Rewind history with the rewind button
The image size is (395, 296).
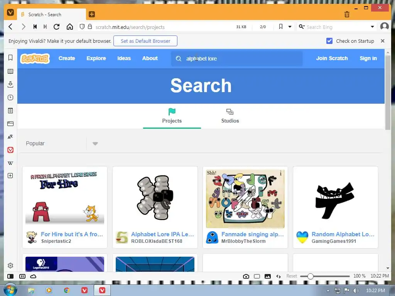35,27
